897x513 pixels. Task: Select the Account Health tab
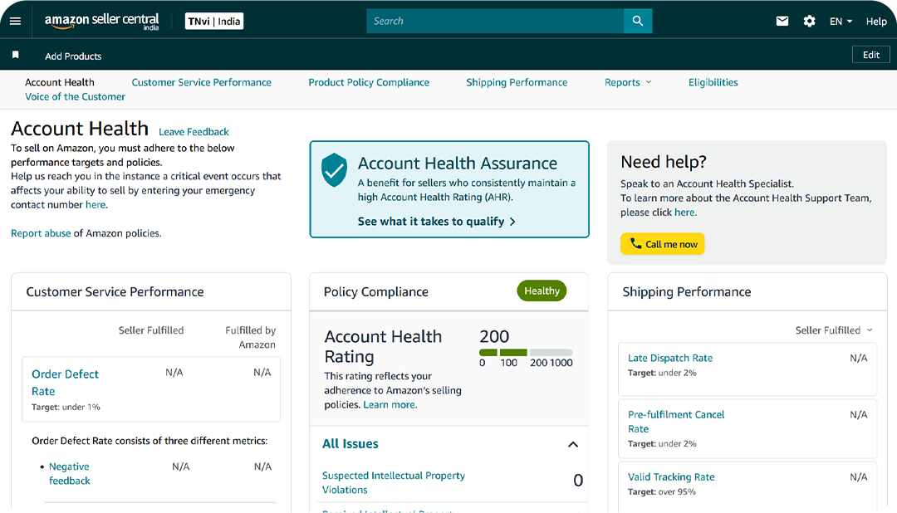tap(60, 82)
